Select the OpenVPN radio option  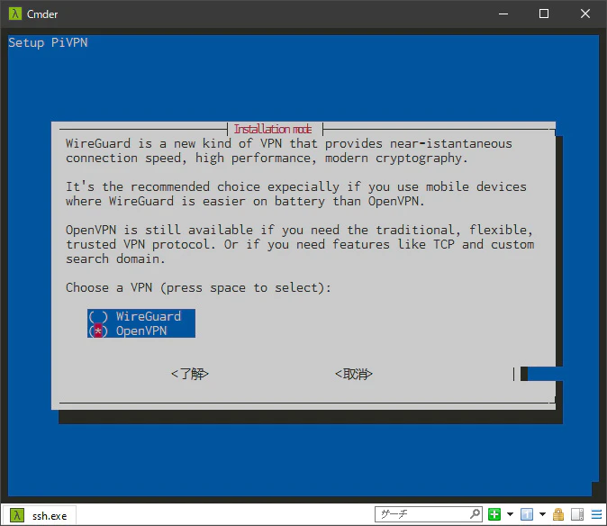[x=140, y=331]
